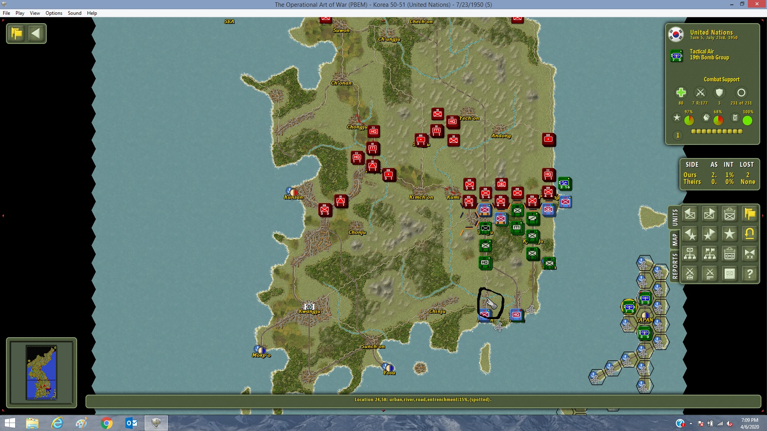Open the infinity clipboard report icon
The image size is (767, 431).
point(730,254)
